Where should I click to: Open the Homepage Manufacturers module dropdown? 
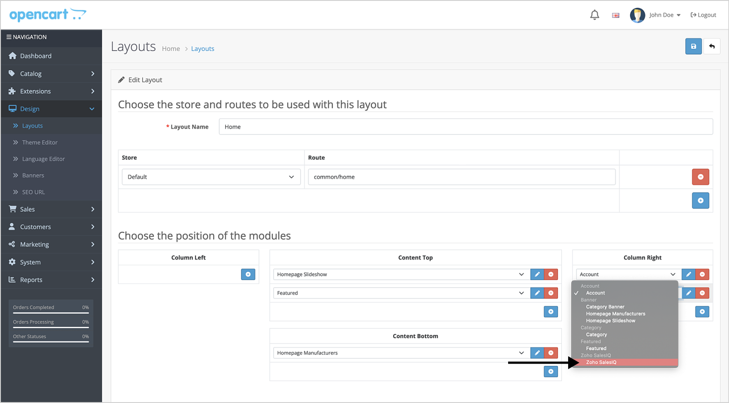pos(401,353)
